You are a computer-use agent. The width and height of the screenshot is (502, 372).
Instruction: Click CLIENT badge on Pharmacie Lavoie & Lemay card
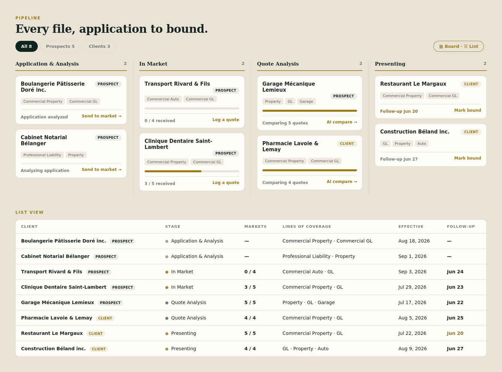tap(347, 144)
